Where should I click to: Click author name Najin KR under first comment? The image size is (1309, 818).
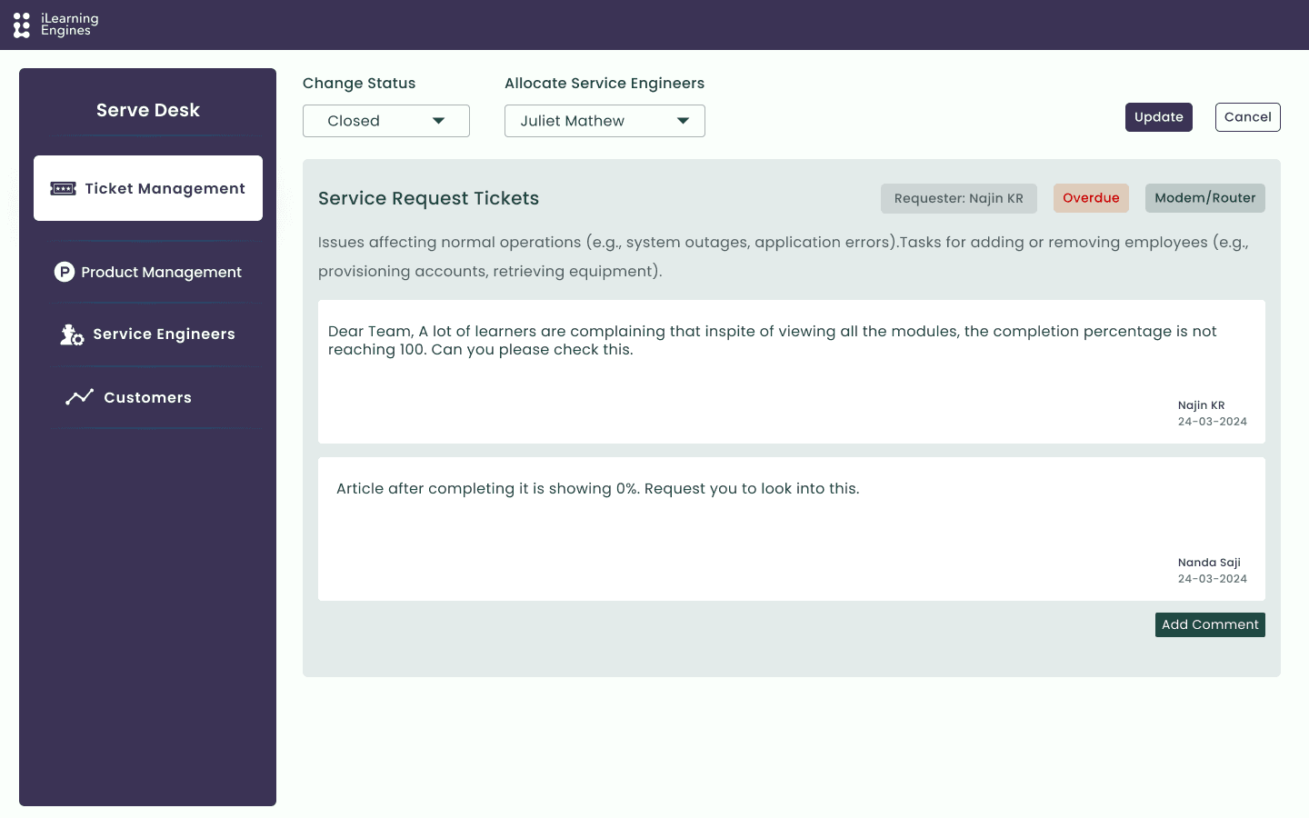tap(1201, 405)
